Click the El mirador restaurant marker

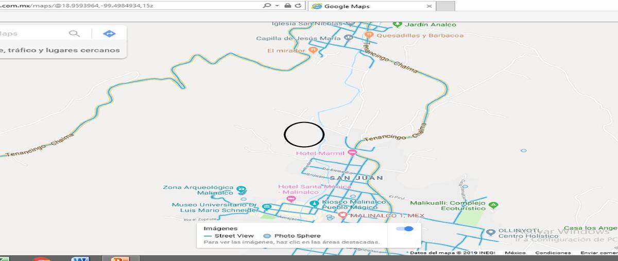pos(313,50)
